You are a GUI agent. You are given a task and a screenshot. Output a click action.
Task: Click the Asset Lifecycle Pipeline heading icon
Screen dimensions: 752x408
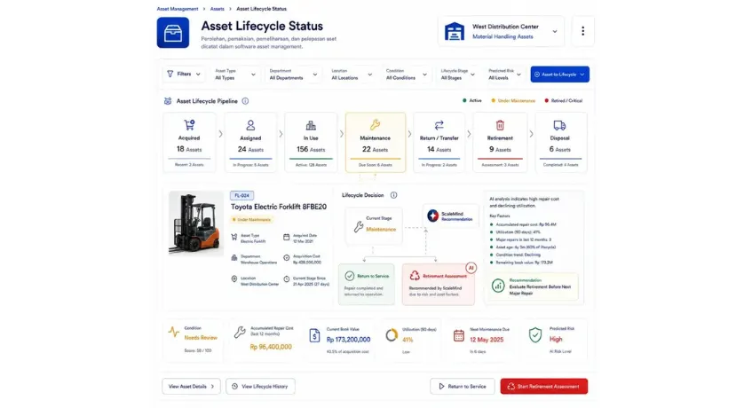pyautogui.click(x=168, y=101)
